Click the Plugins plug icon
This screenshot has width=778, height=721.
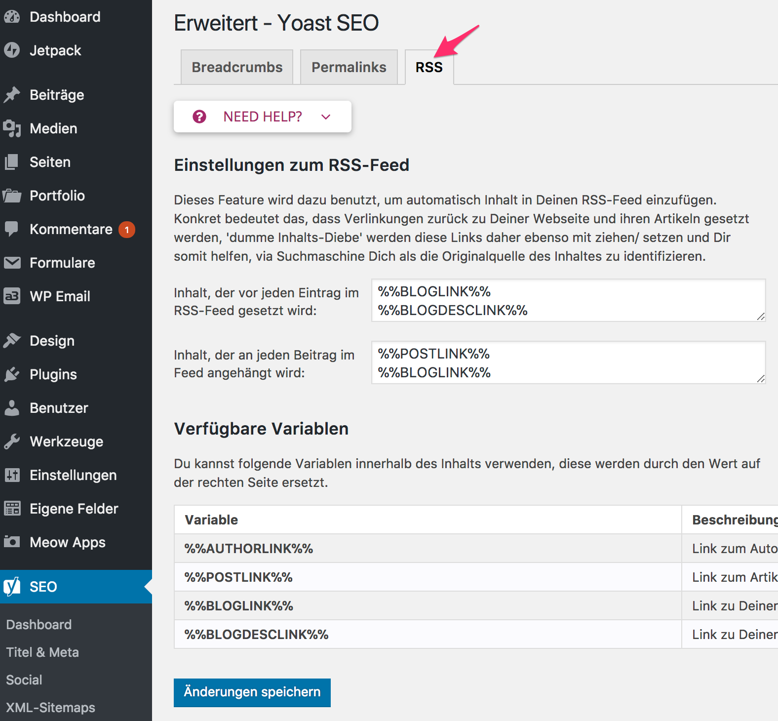12,374
